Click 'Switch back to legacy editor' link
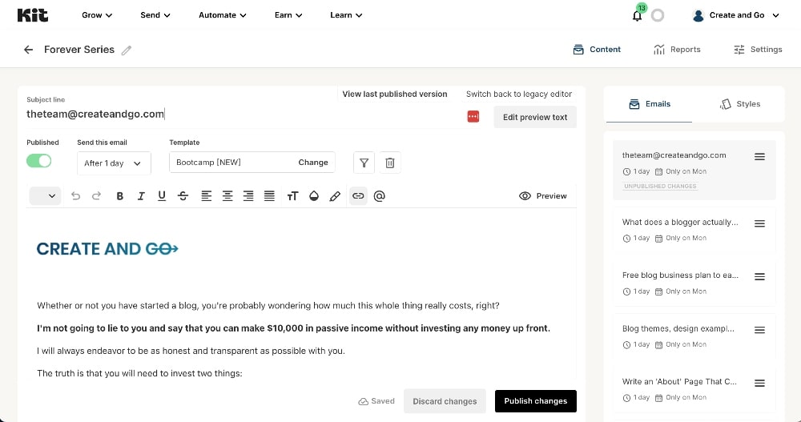 tap(519, 94)
